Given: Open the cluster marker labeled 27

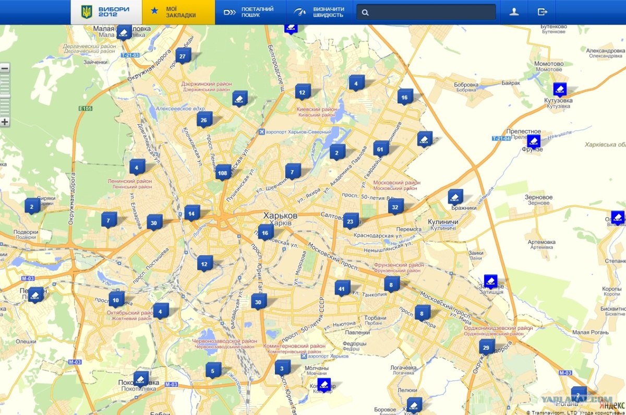Looking at the screenshot, I should [182, 56].
